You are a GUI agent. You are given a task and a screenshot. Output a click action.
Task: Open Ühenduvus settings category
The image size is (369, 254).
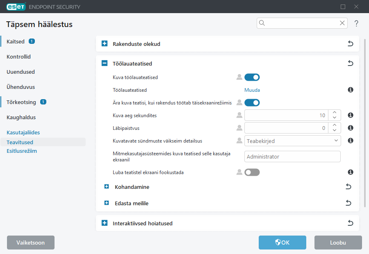21,87
